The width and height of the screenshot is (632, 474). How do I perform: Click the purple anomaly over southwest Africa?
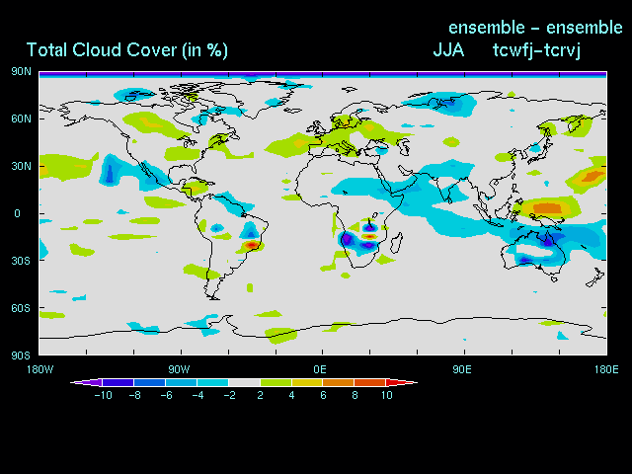[347, 239]
